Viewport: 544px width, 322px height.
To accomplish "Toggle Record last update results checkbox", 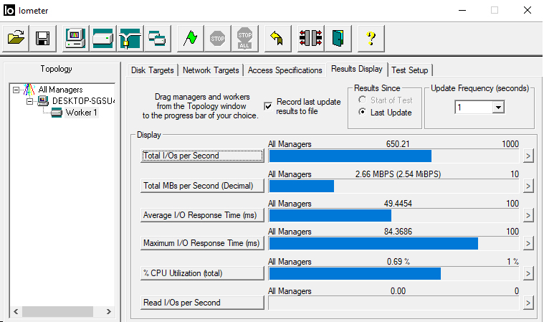I will coord(268,106).
